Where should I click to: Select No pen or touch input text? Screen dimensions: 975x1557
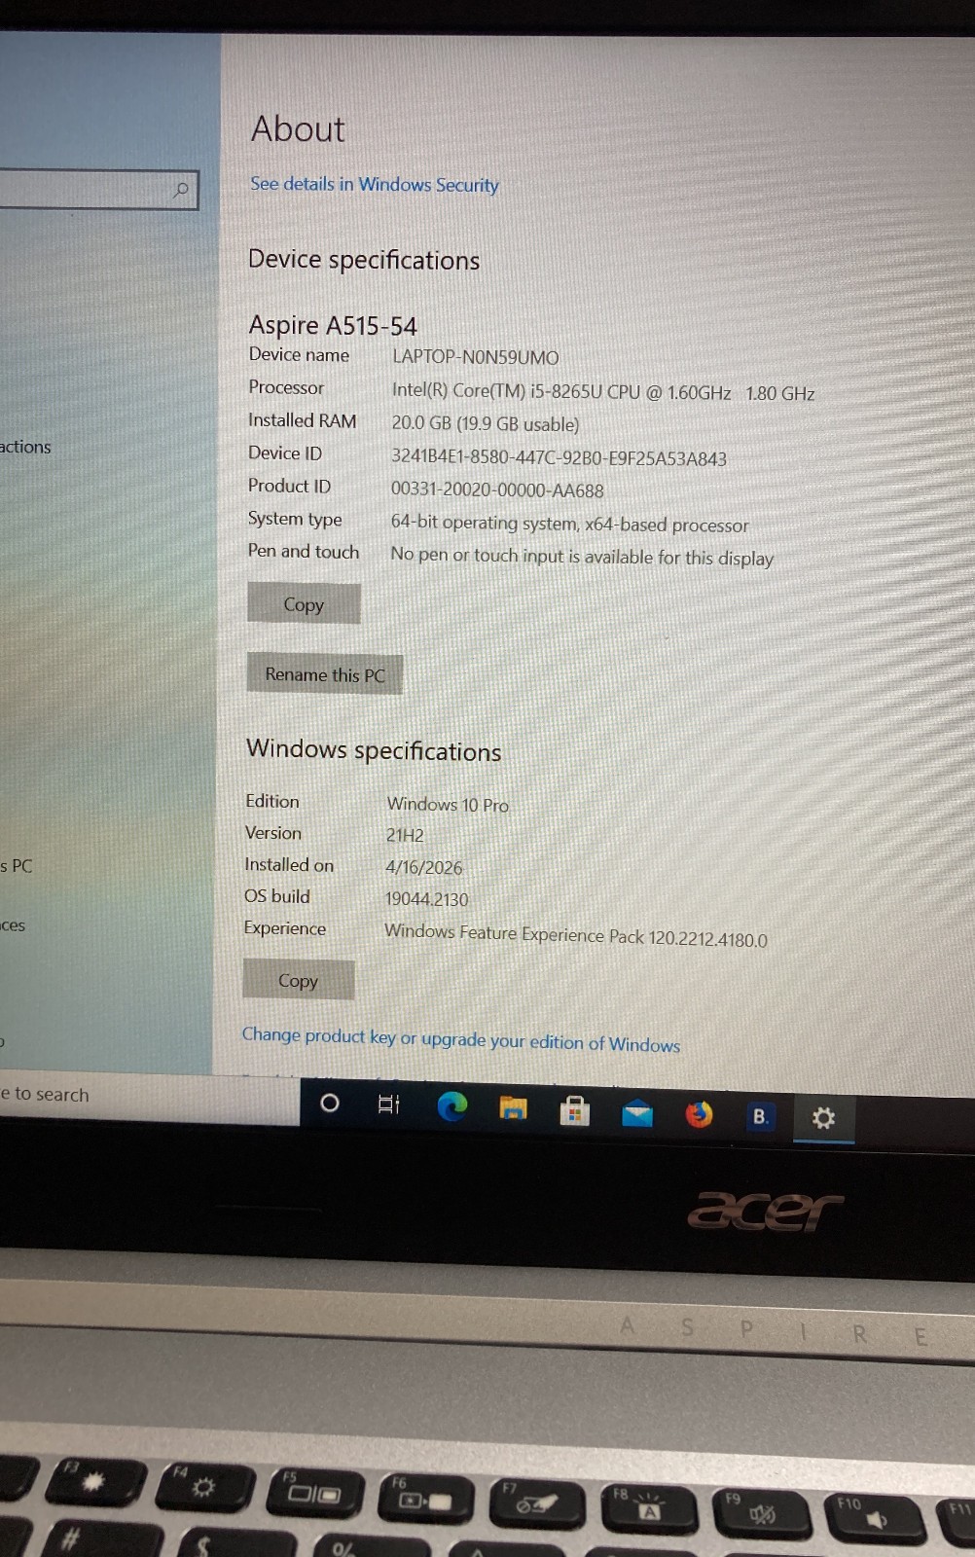582,557
